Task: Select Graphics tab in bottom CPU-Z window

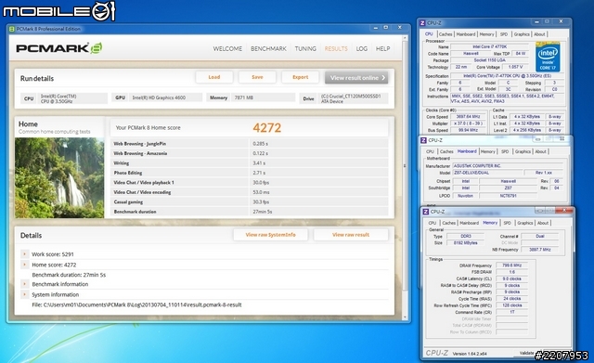Action: (525, 223)
